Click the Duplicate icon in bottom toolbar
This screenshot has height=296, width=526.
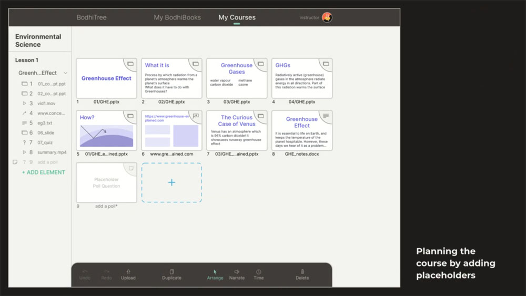[172, 272]
